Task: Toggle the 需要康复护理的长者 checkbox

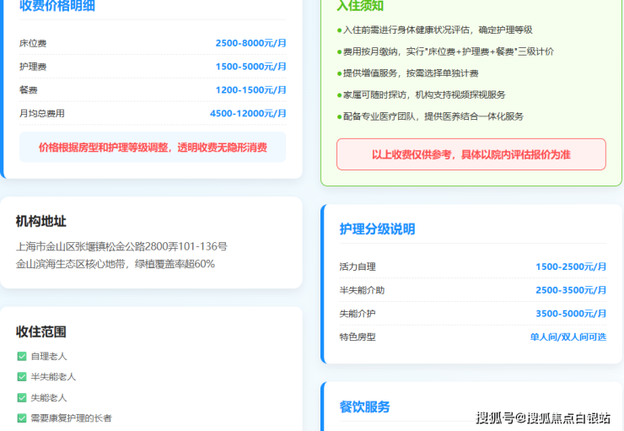Action: (x=22, y=418)
